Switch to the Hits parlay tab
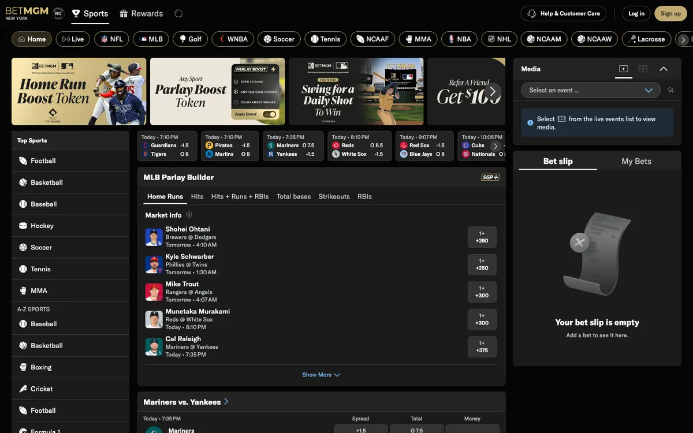 197,196
